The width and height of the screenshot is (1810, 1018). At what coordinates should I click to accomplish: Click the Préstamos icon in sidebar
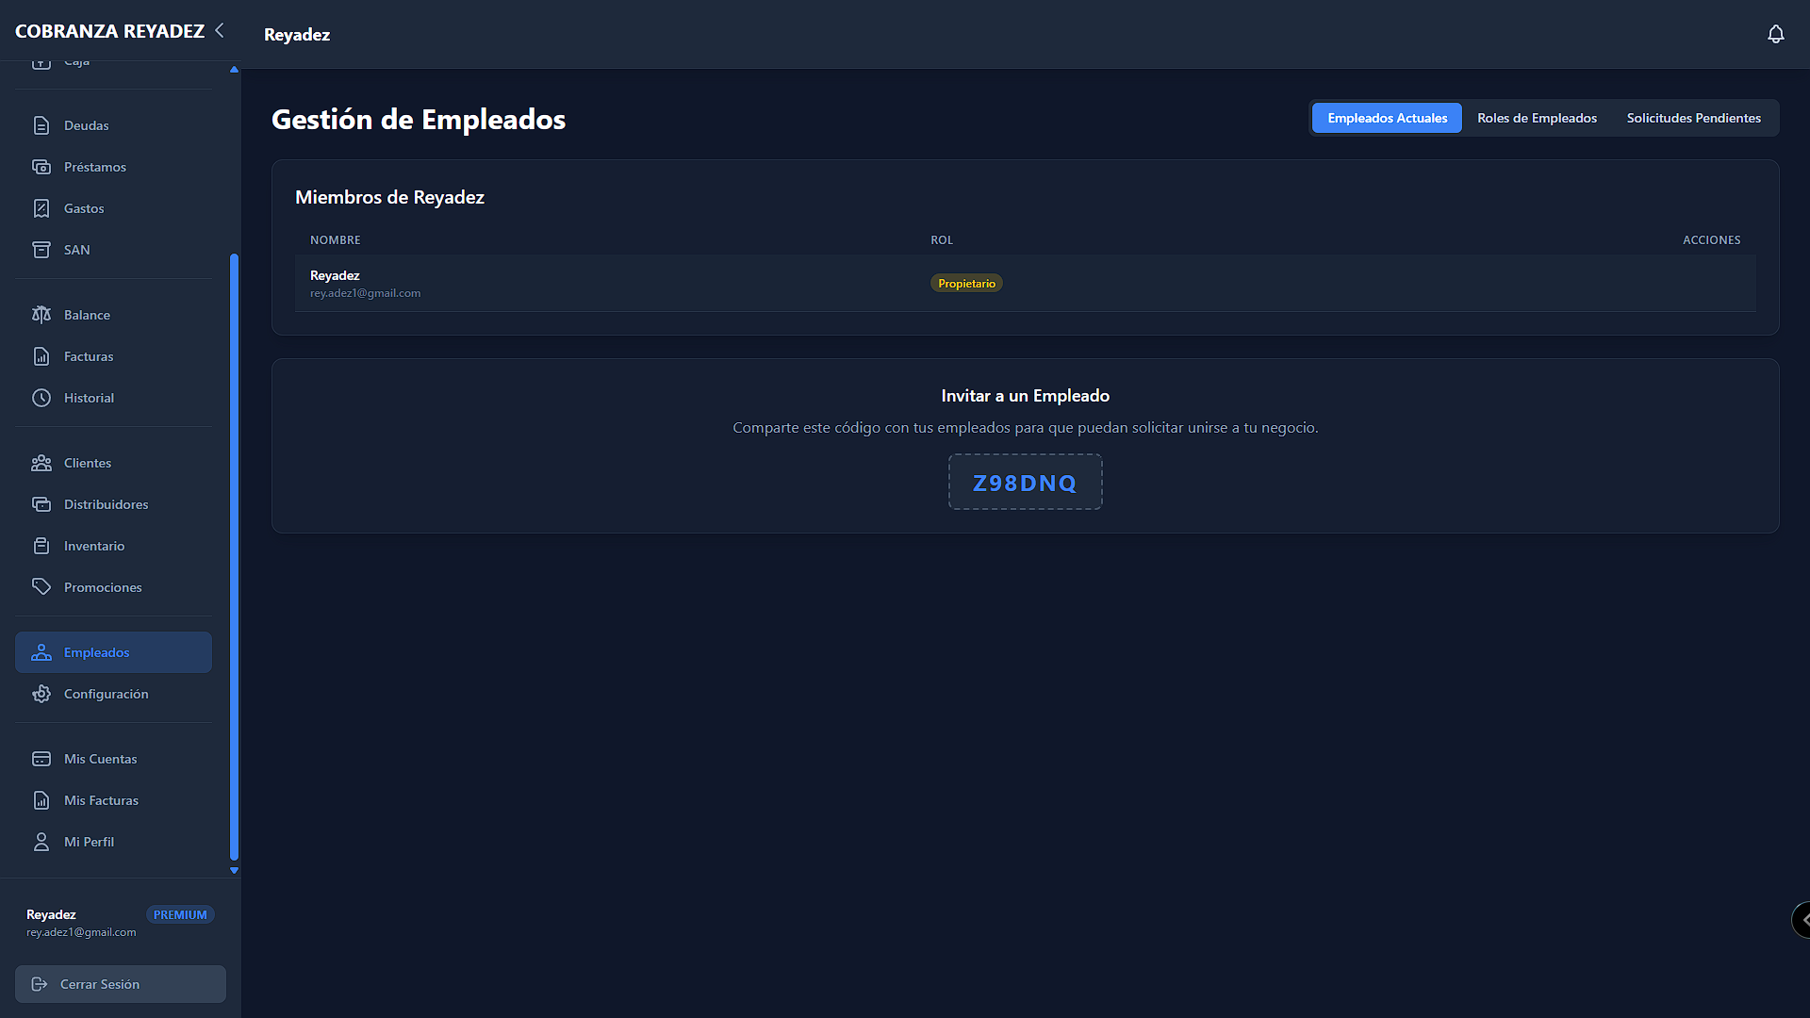pos(41,167)
